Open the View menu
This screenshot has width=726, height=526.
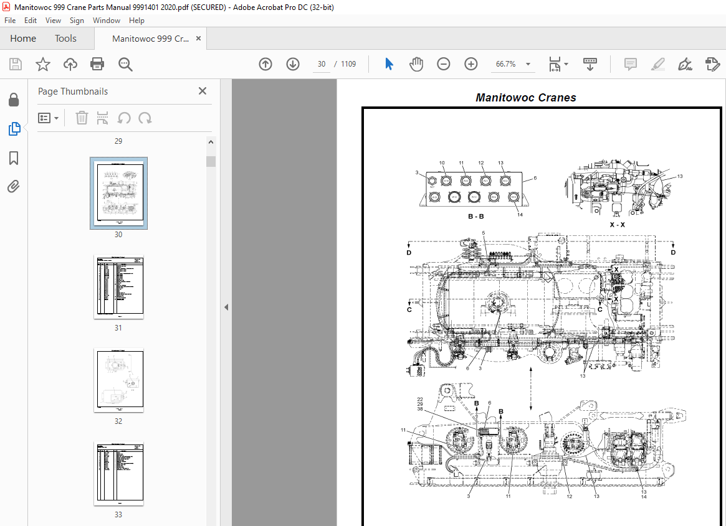(x=53, y=21)
